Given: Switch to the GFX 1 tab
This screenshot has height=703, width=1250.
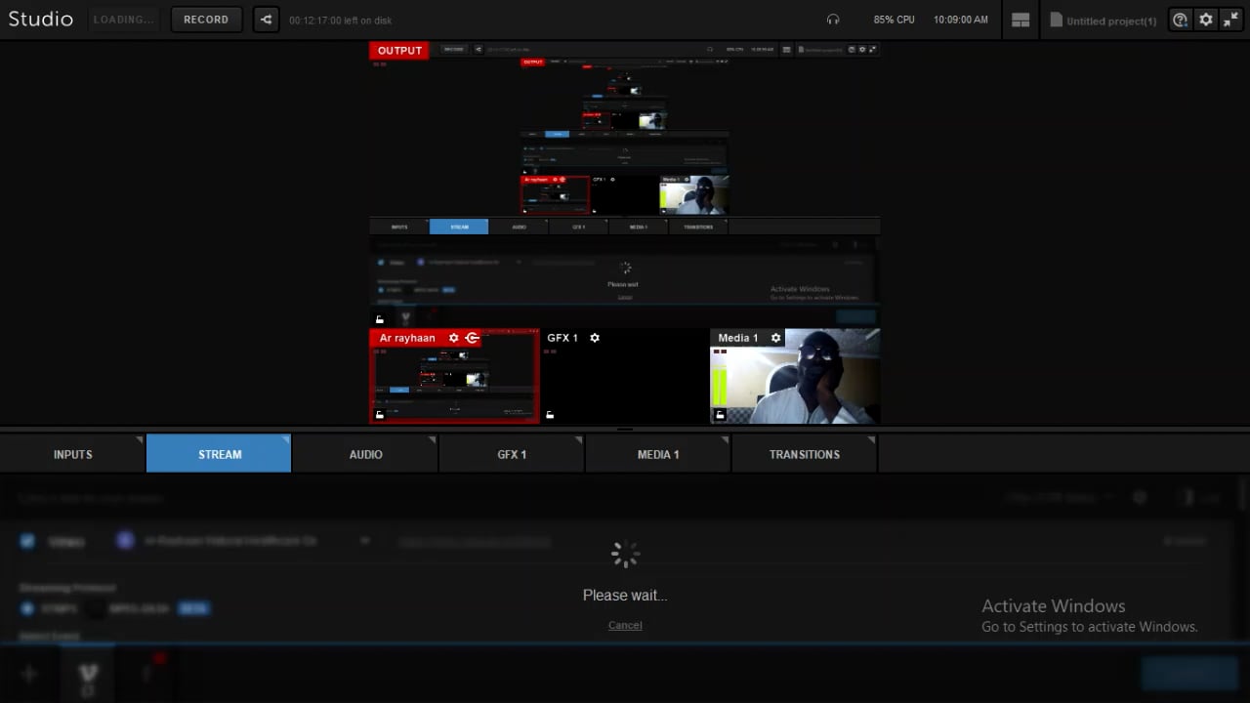Looking at the screenshot, I should pos(512,454).
